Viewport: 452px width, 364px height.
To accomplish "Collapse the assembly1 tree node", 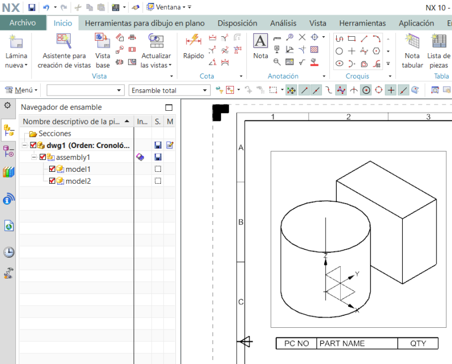I will 34,157.
